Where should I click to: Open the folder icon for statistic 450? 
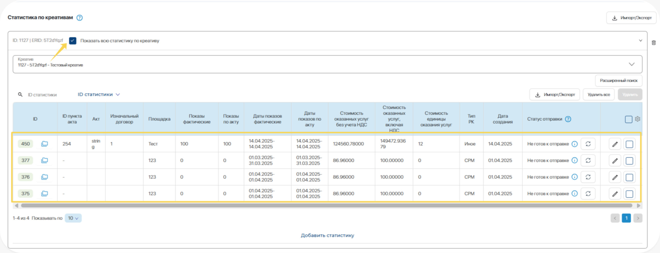tap(45, 144)
